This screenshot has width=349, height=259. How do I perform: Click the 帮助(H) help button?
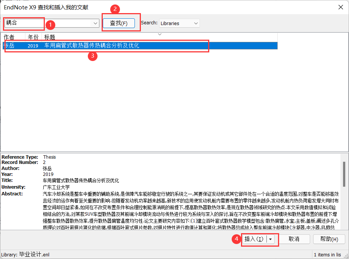coord(329,239)
